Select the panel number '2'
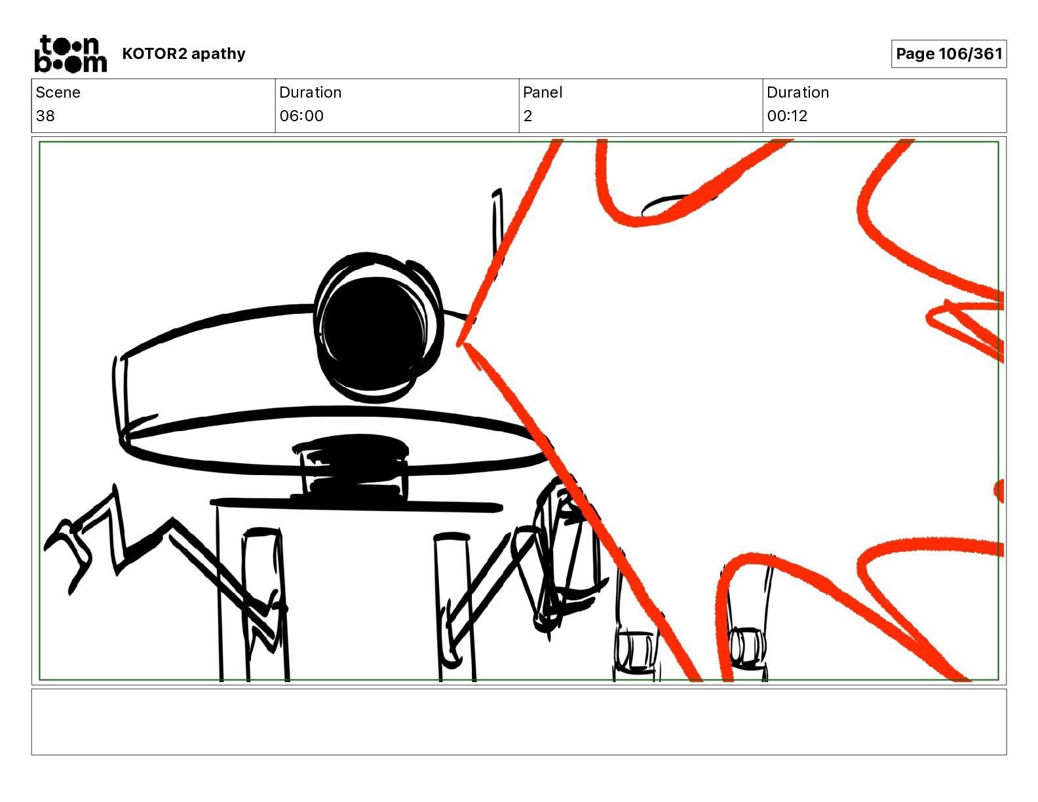1038x802 pixels. [x=528, y=116]
